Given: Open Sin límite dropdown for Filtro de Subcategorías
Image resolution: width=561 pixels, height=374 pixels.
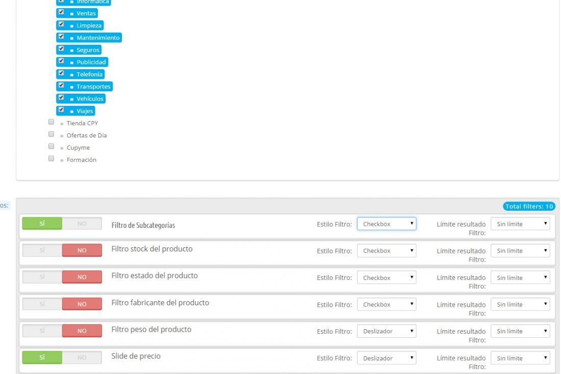Looking at the screenshot, I should click(x=521, y=224).
